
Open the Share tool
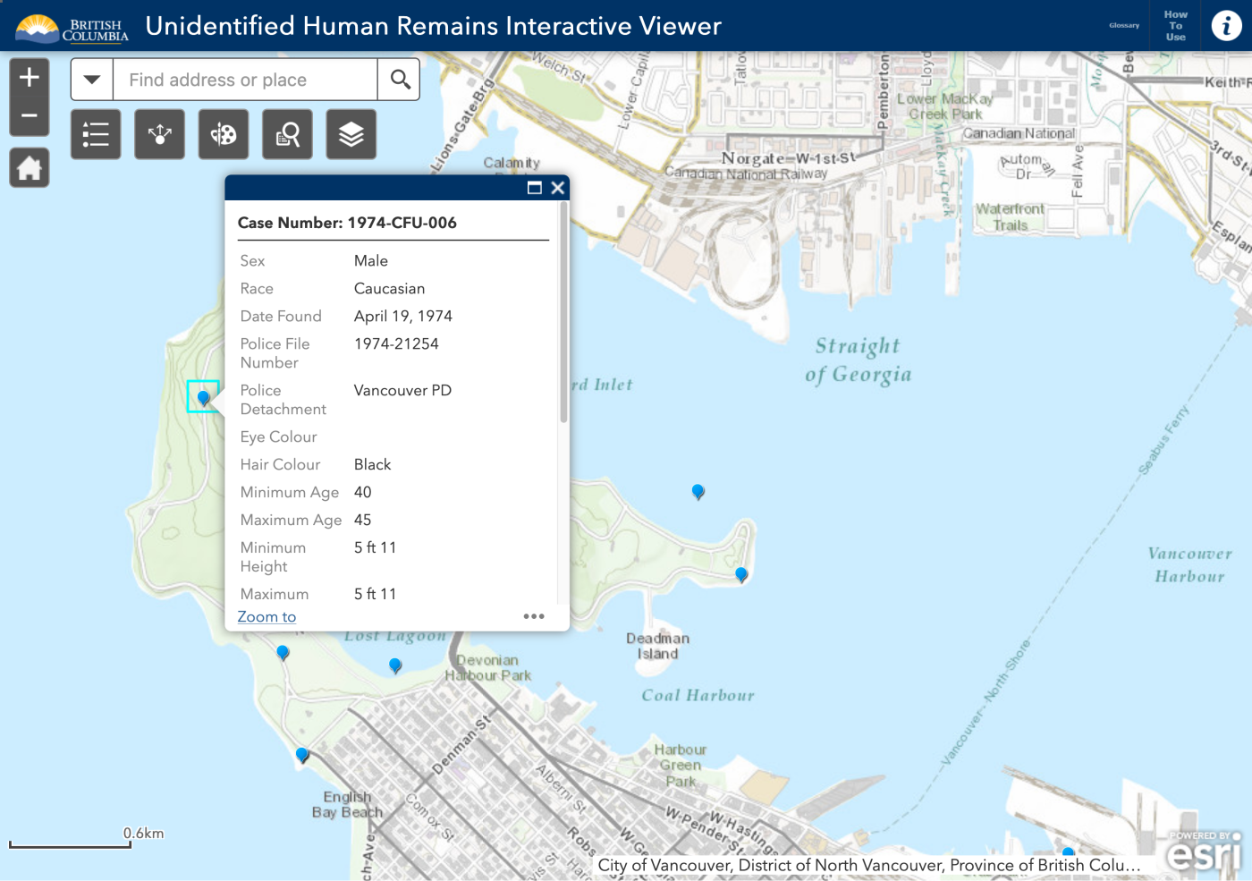pos(159,134)
